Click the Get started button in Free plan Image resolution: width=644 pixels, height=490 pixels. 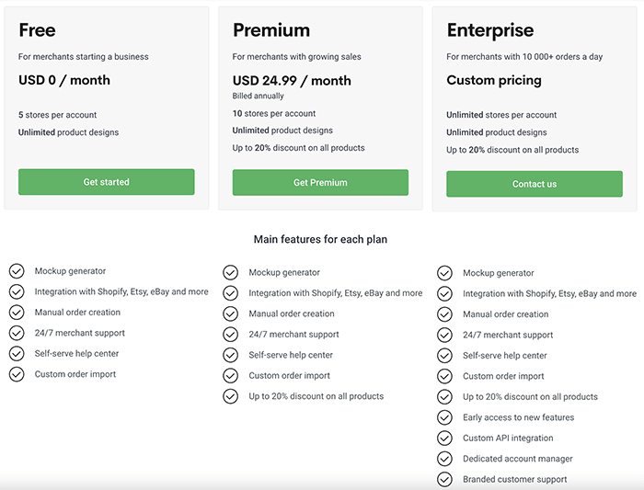[107, 182]
